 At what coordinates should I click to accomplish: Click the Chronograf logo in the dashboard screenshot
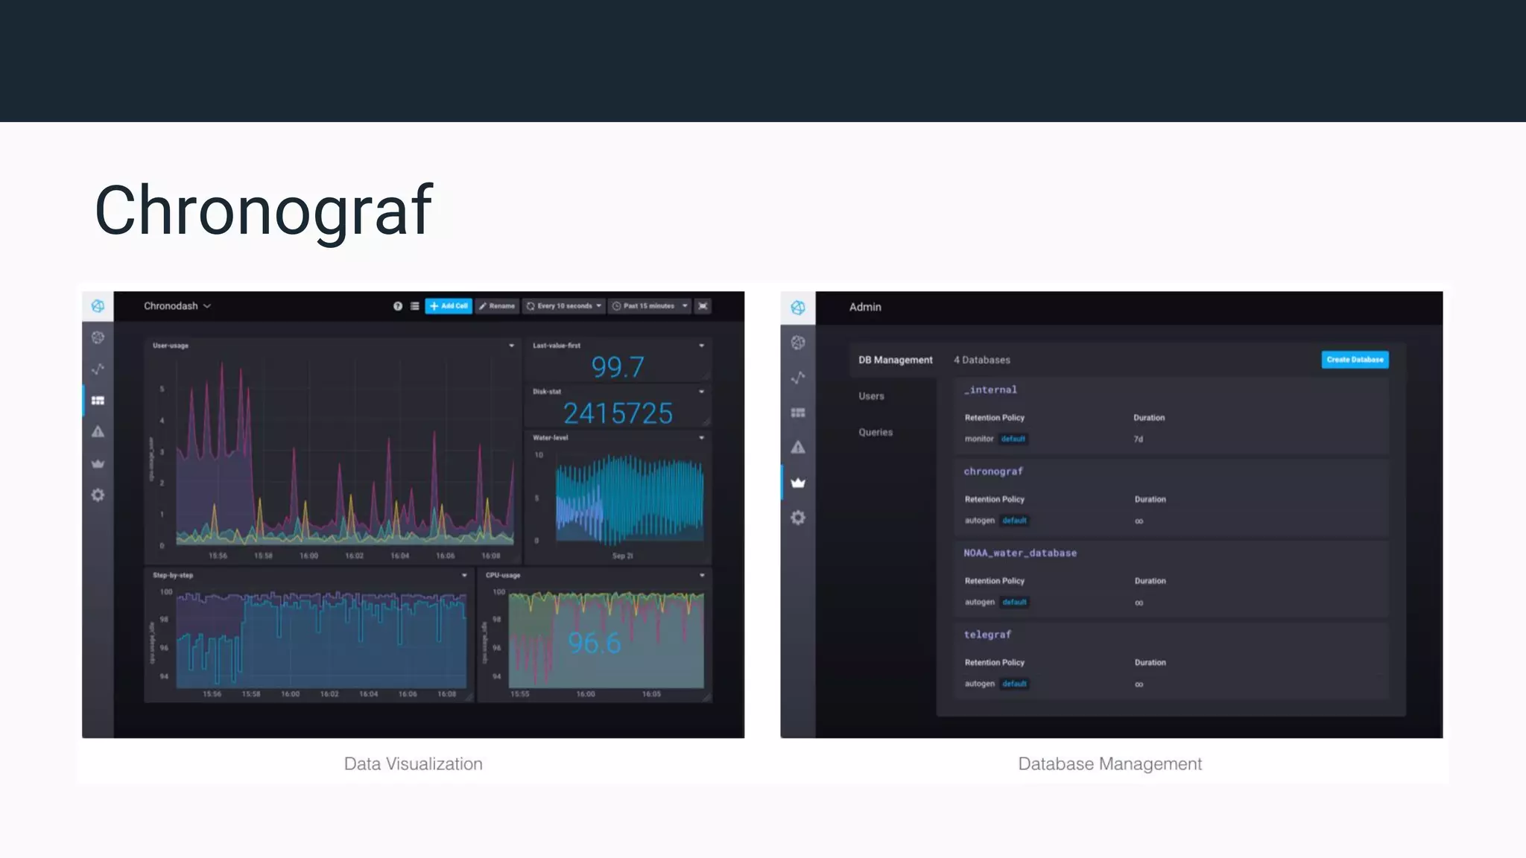98,306
